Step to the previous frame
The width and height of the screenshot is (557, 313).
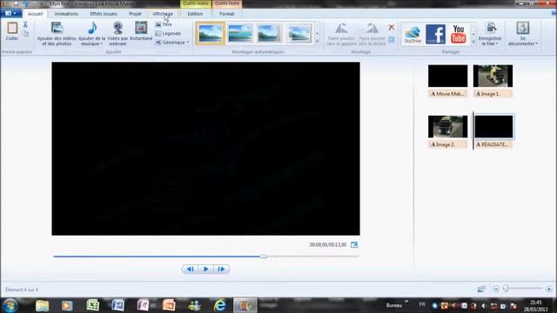click(190, 269)
